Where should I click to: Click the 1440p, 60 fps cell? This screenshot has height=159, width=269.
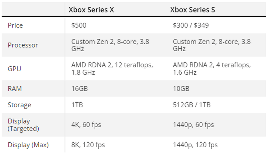coord(193,125)
